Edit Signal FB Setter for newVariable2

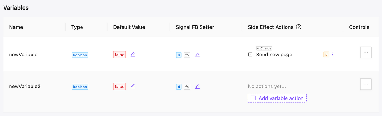(x=197, y=87)
